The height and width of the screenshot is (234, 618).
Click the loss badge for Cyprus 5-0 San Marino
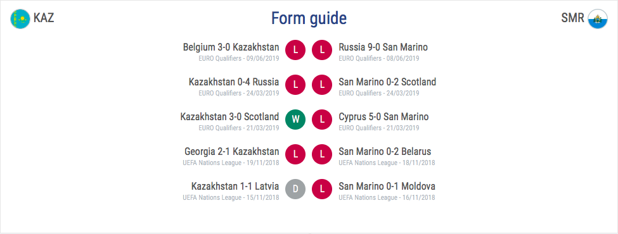click(x=322, y=120)
